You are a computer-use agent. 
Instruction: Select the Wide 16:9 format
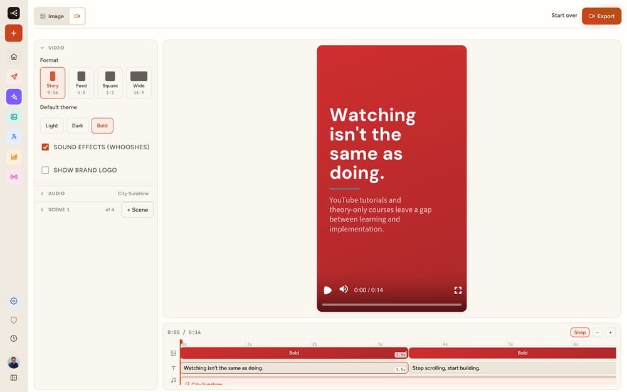click(x=139, y=83)
